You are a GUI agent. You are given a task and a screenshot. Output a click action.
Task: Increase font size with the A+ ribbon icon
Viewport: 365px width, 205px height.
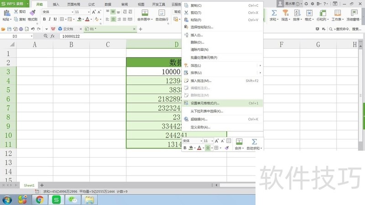pos(94,12)
